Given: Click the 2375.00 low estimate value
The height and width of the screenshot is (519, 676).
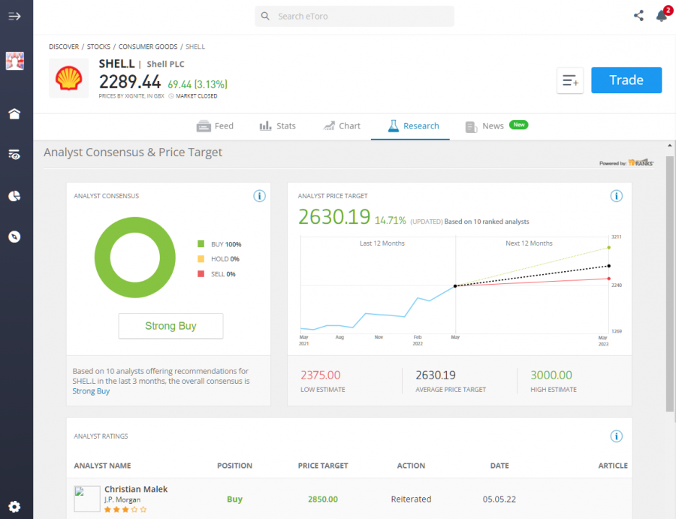Looking at the screenshot, I should [x=320, y=375].
